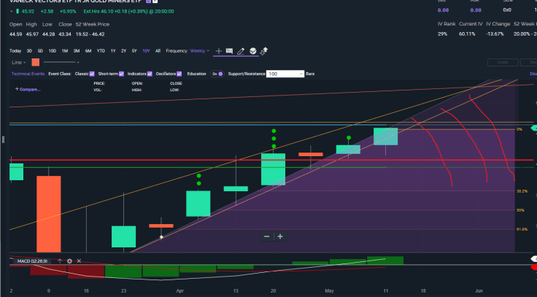Click the export chart icon
This screenshot has height=297, width=537.
pos(263,51)
